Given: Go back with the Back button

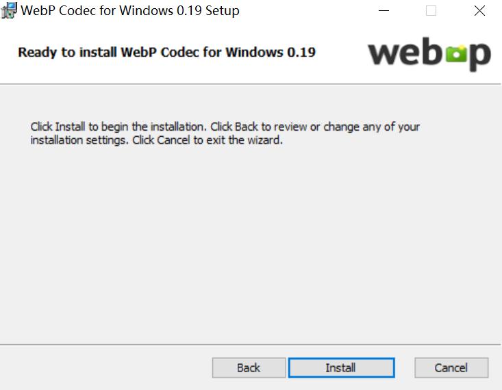Looking at the screenshot, I should click(x=248, y=367).
